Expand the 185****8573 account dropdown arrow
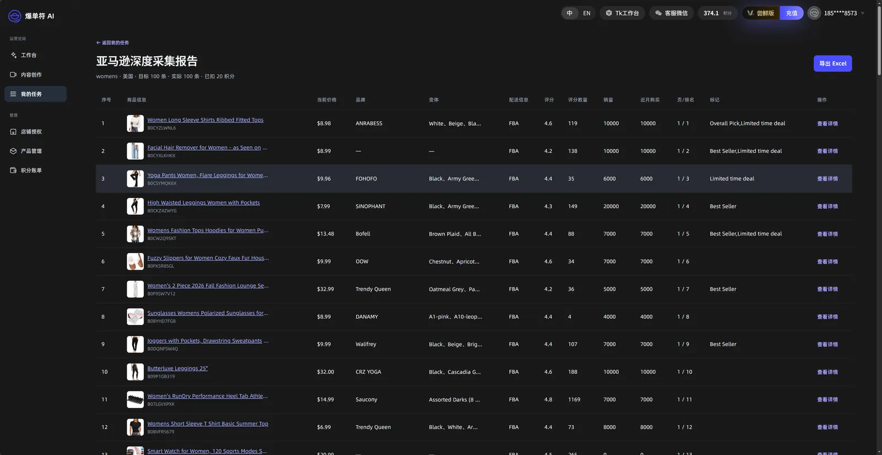 pos(863,13)
